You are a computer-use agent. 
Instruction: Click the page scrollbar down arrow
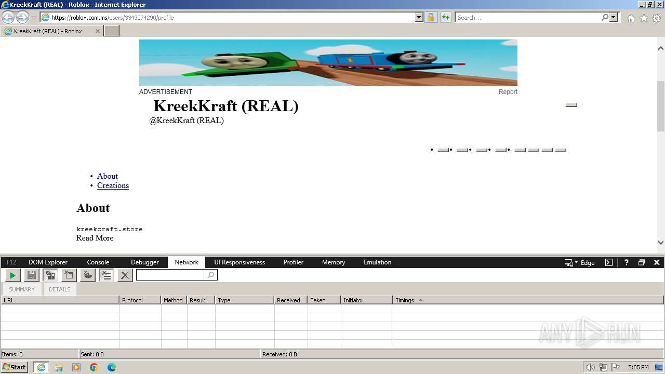661,242
